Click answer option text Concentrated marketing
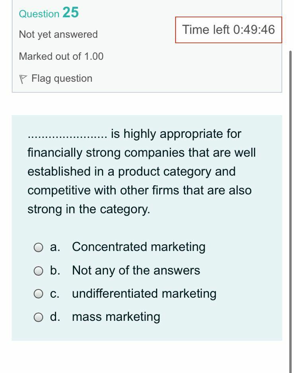The width and height of the screenshot is (294, 373). (x=138, y=247)
